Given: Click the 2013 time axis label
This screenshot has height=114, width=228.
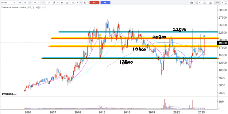Looking at the screenshot, I should (x=102, y=112).
